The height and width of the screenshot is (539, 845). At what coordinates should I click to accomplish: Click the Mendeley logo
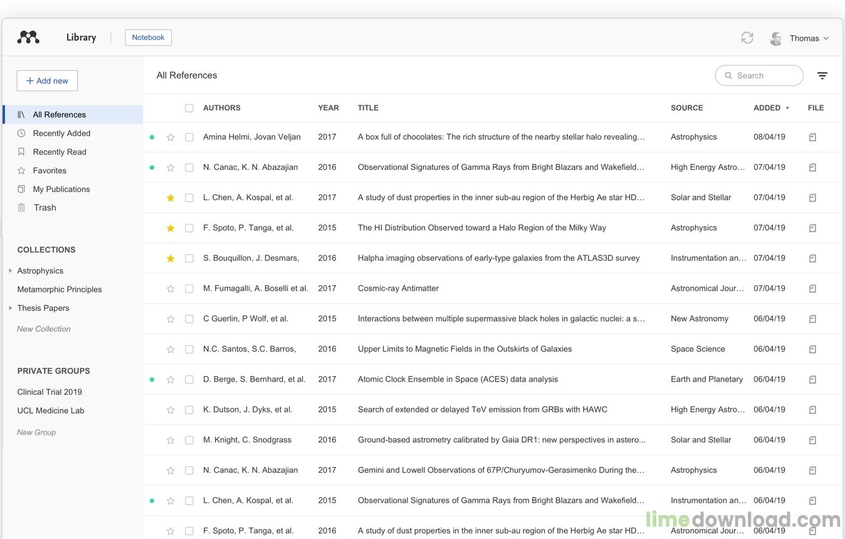[28, 37]
